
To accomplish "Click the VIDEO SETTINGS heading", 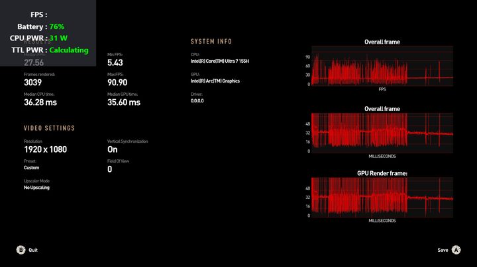I will [x=49, y=128].
